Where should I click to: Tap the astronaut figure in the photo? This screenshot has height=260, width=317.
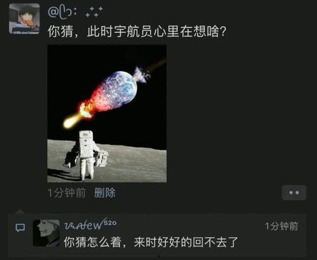point(87,156)
